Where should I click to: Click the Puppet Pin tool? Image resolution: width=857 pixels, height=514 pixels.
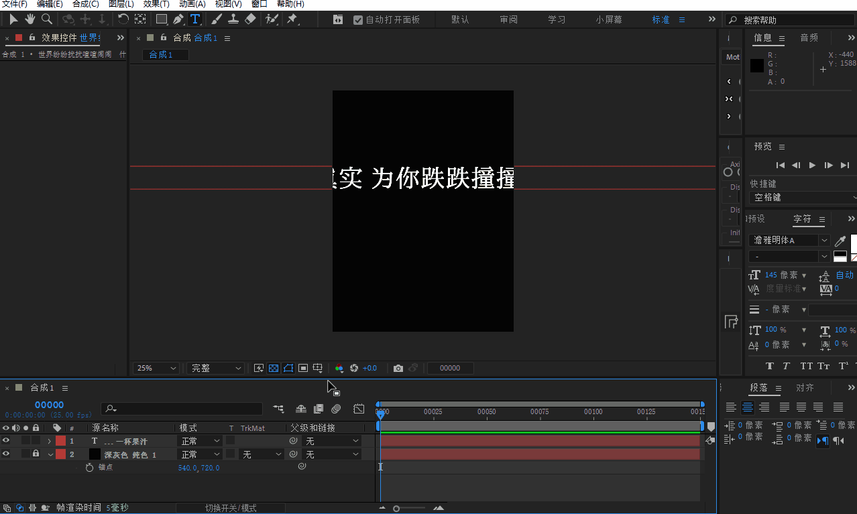(x=292, y=19)
